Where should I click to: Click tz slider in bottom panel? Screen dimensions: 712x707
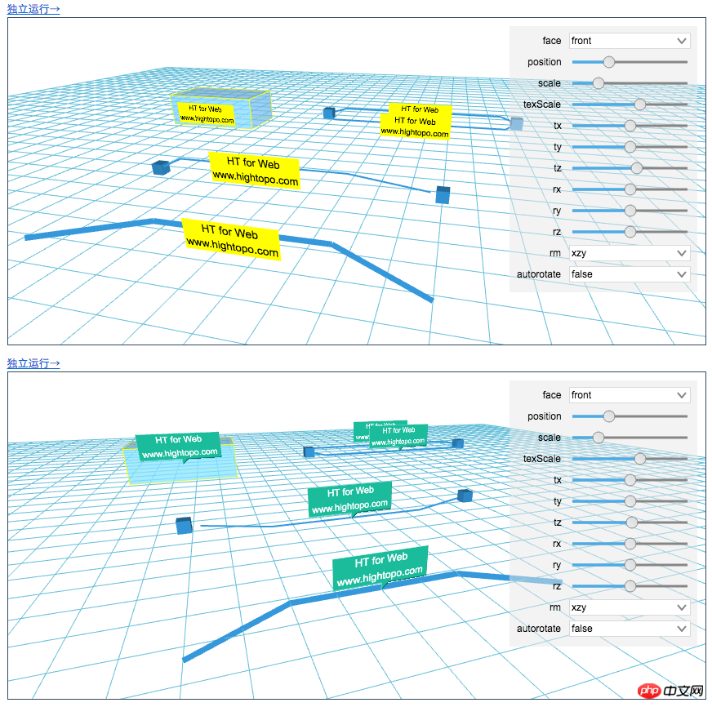(630, 522)
